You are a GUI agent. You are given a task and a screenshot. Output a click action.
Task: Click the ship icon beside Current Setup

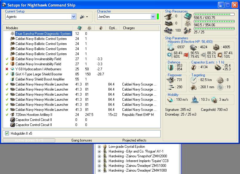[83, 17]
